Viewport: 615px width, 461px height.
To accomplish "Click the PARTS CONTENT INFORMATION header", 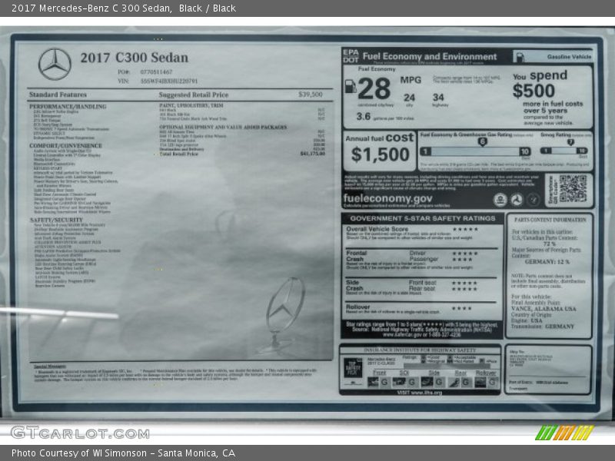I will coord(550,220).
